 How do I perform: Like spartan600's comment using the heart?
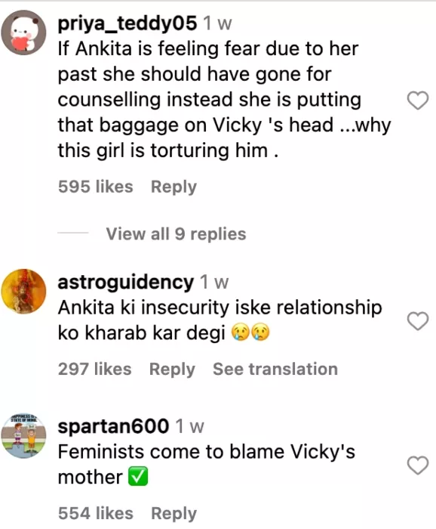point(418,465)
